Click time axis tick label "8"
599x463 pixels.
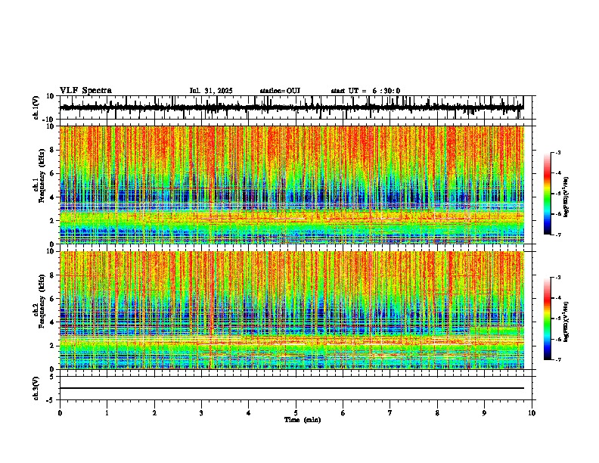tap(437, 413)
